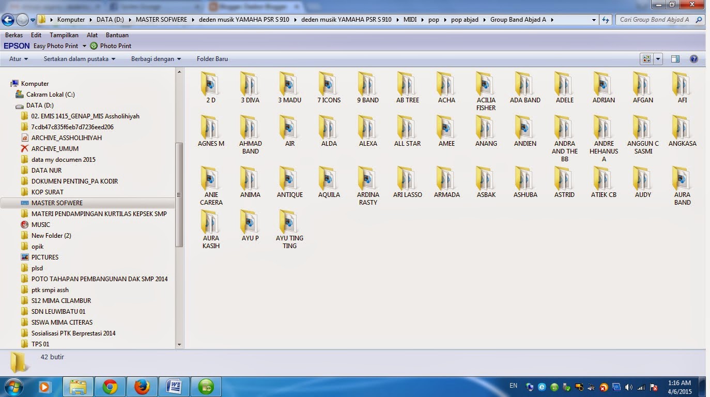Open the Berbagi dengan dropdown
The width and height of the screenshot is (710, 397).
[156, 59]
